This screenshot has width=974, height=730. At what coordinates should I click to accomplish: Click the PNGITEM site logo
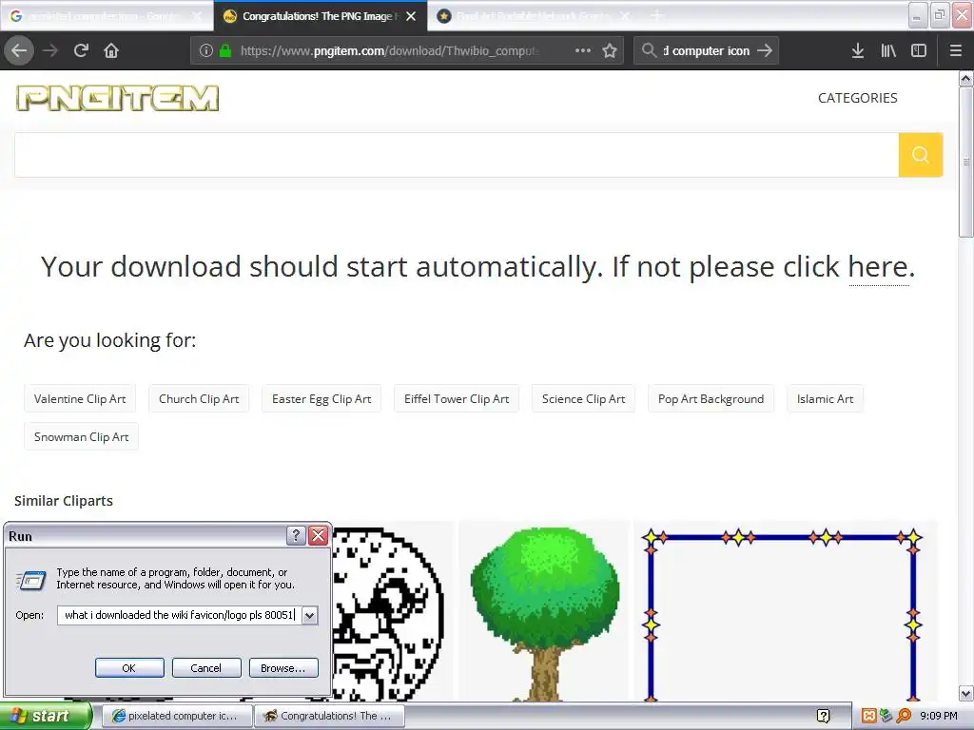[x=117, y=98]
